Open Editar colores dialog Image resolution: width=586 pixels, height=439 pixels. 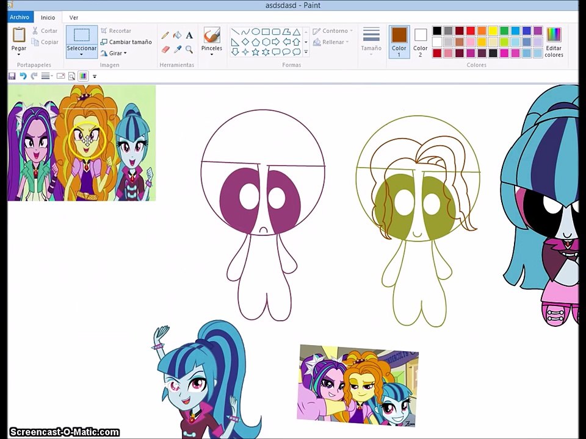(x=554, y=42)
